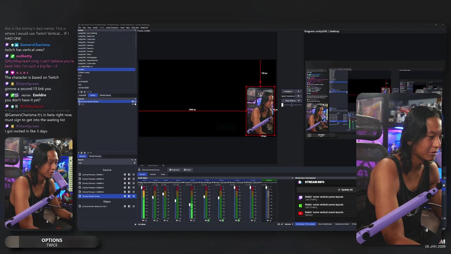Image resolution: width=451 pixels, height=254 pixels.
Task: Mute the Vertical Canvas preview channel
Action: (268, 220)
